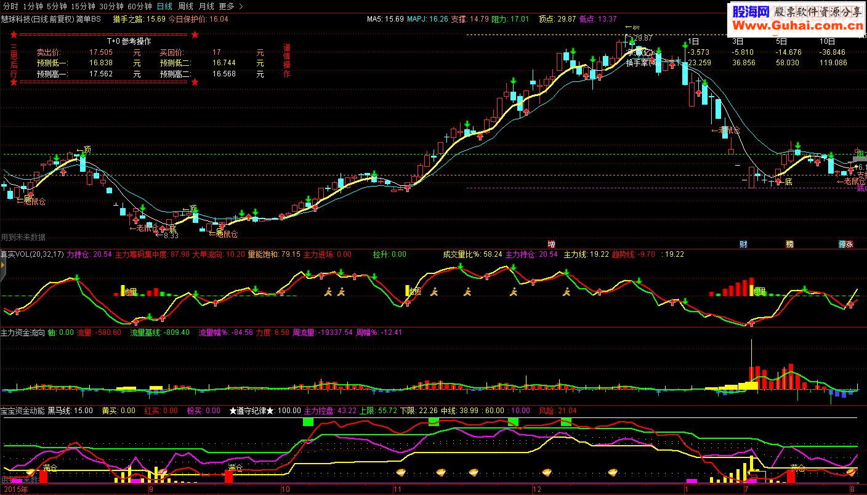Click the 上限: 55.72 value

378,411
